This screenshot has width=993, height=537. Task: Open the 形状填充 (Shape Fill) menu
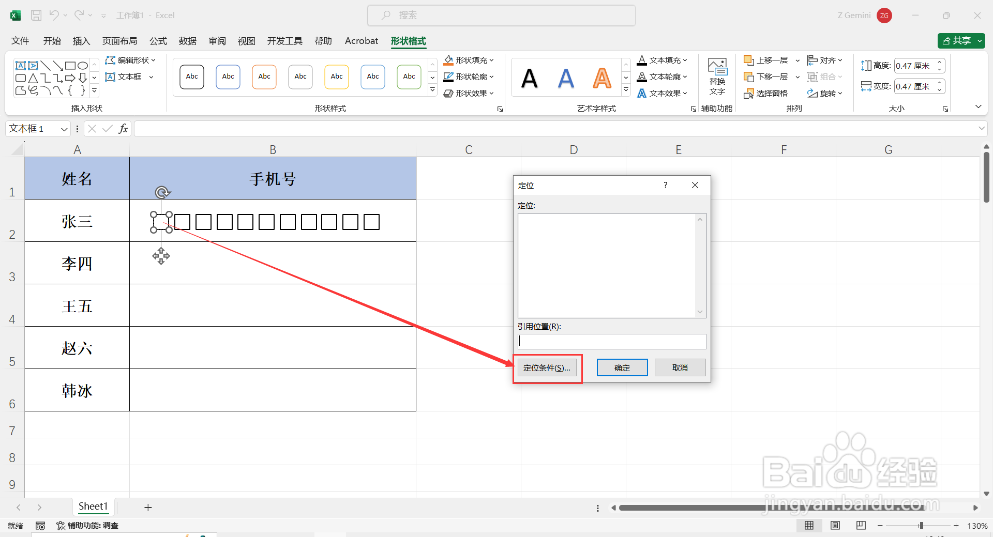468,60
